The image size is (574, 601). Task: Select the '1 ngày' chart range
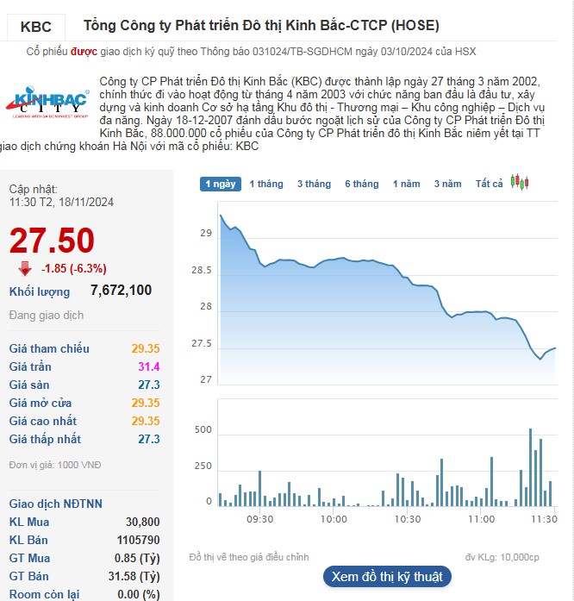click(220, 184)
